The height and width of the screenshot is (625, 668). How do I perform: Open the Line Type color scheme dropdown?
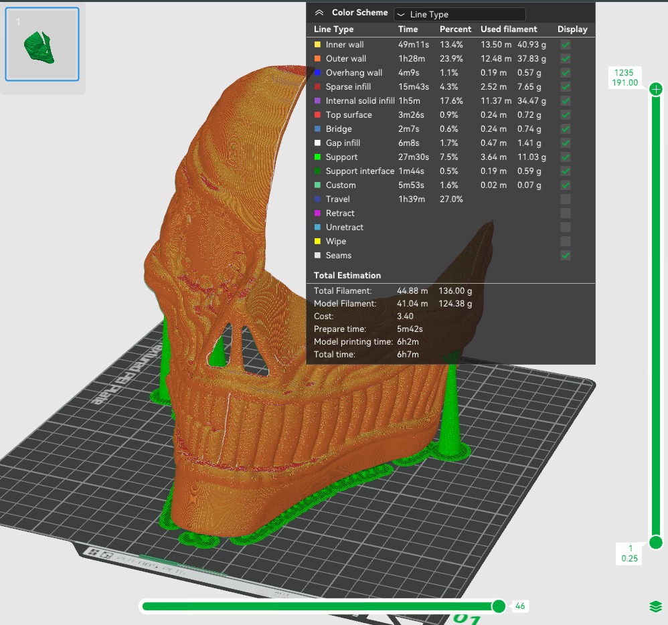(459, 14)
